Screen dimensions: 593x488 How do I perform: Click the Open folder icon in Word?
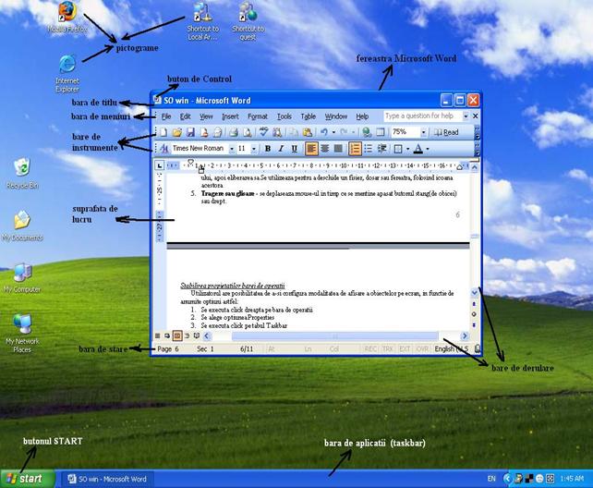[176, 133]
